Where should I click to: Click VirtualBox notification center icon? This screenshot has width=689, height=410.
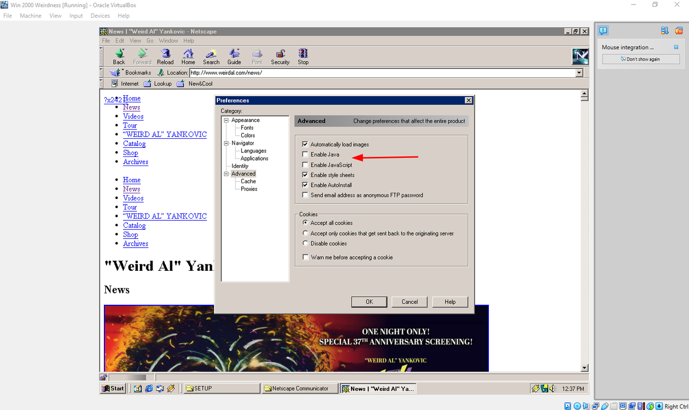pyautogui.click(x=603, y=31)
